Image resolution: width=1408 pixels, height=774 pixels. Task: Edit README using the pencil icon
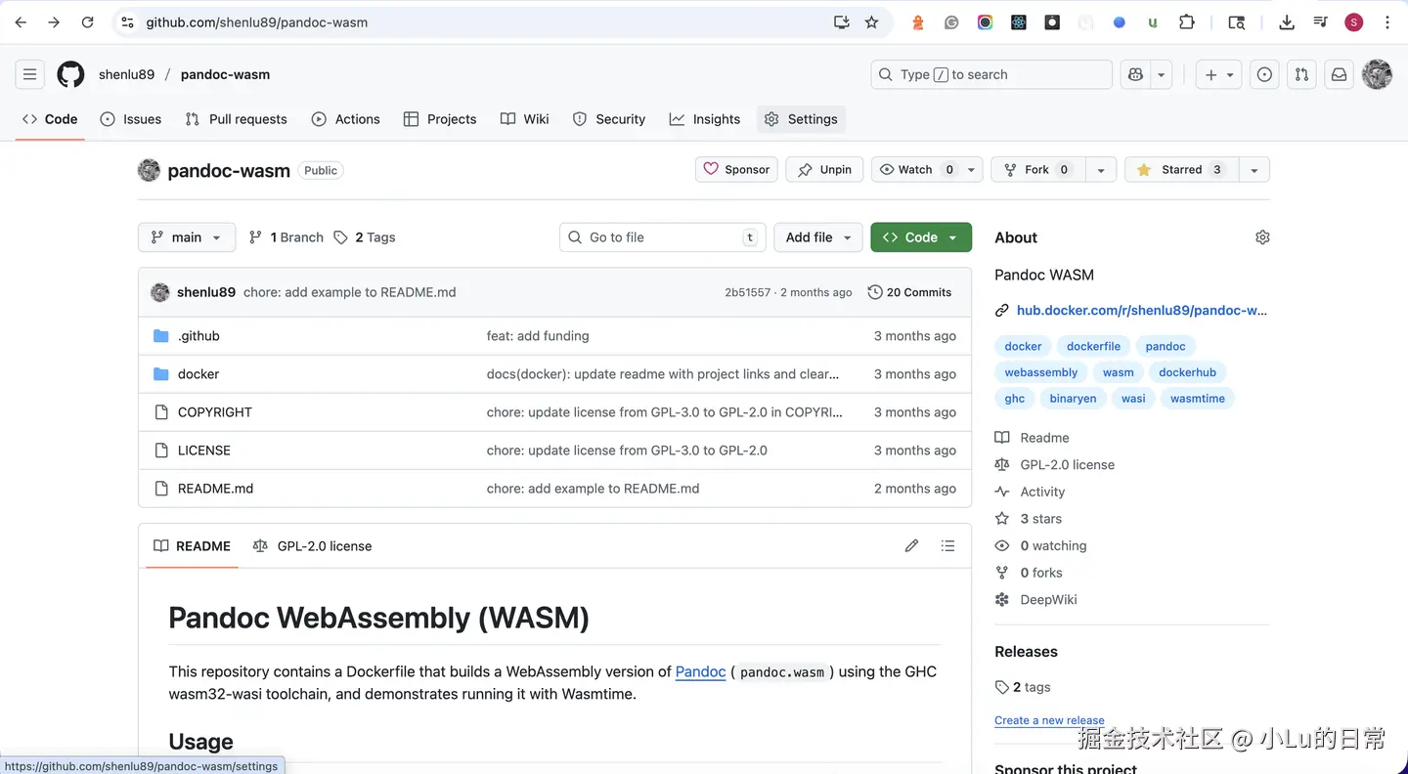coord(911,546)
